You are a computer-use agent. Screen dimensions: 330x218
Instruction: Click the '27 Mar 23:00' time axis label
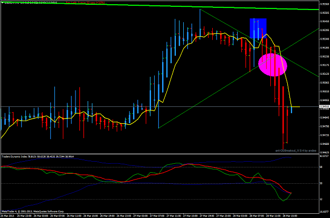(x=223, y=216)
